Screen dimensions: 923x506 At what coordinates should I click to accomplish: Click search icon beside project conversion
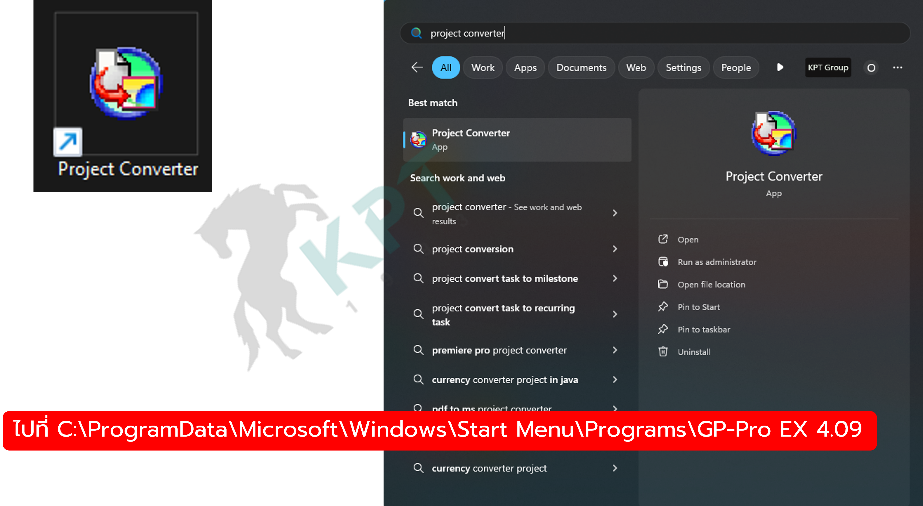(x=418, y=248)
